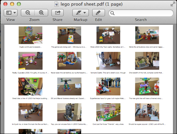Click the title lego proof sheet.pdf
The image size is (177, 134).
coord(92,4)
